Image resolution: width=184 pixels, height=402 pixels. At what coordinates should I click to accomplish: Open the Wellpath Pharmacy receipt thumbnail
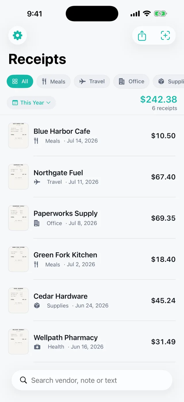(x=18, y=342)
